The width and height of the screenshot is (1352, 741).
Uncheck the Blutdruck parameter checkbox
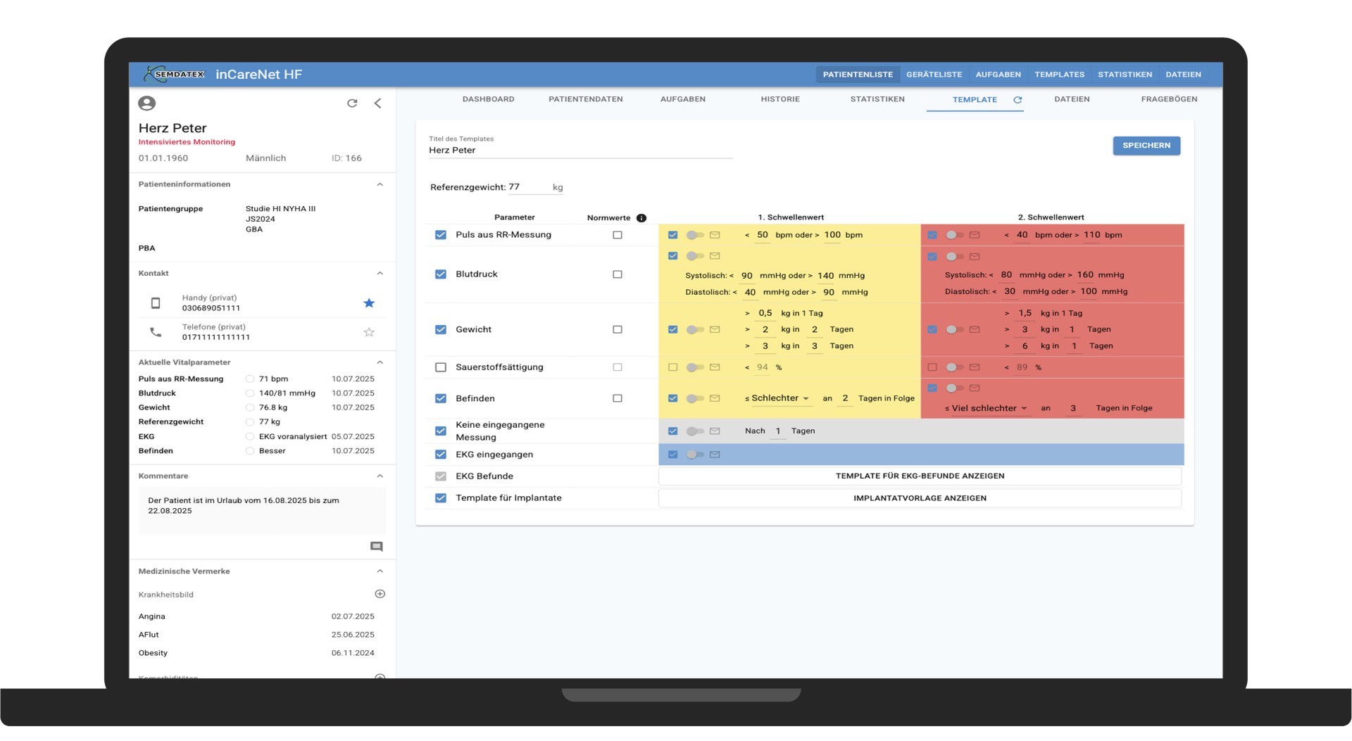point(441,274)
